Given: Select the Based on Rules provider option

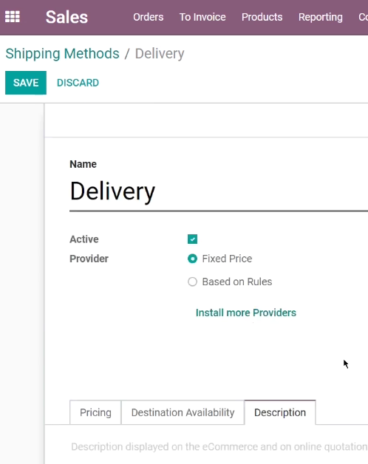Looking at the screenshot, I should [x=192, y=282].
